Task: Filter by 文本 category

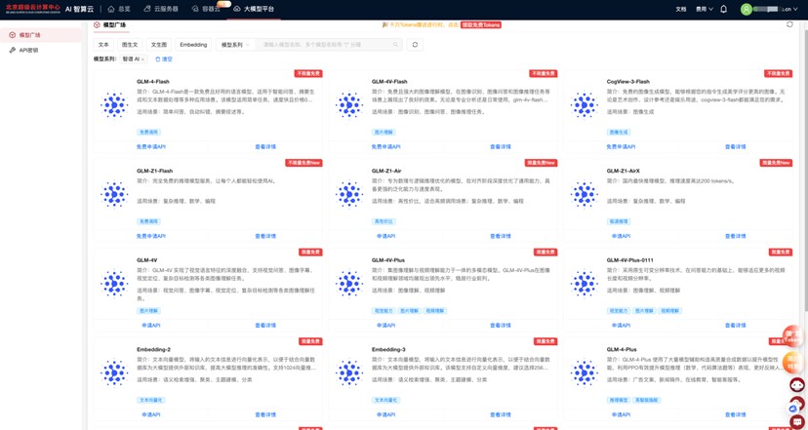Action: 103,45
